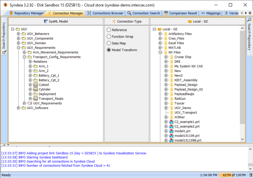Click the trash garbage collector icon

click(250, 175)
